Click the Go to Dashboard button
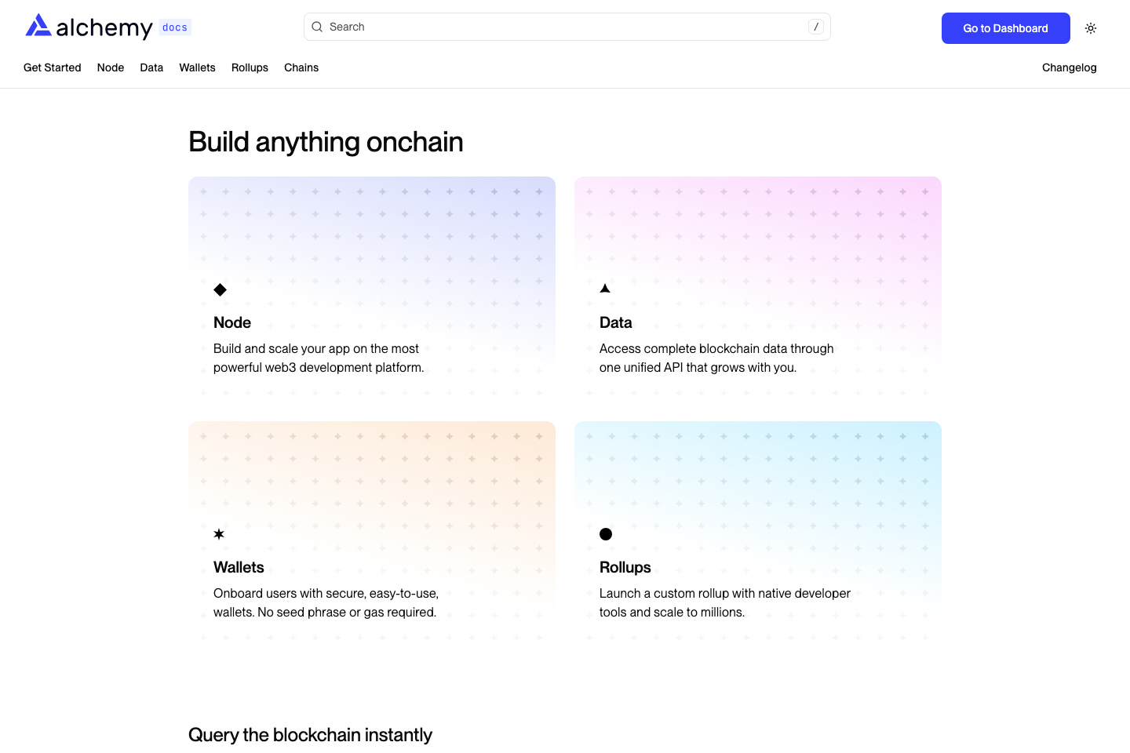The width and height of the screenshot is (1130, 753). point(1005,27)
